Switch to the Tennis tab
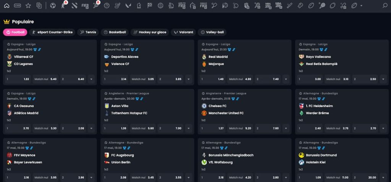This screenshot has height=182, width=391. click(x=88, y=32)
